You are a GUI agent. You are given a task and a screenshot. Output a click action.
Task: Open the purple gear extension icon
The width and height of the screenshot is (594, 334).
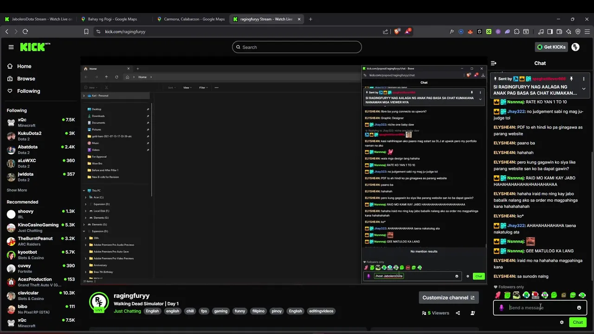(x=498, y=32)
